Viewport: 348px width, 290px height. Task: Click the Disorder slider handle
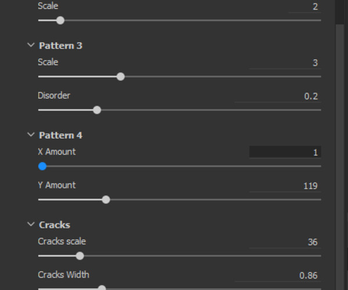tap(97, 110)
